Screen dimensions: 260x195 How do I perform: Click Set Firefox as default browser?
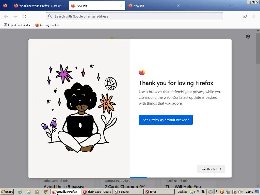pos(166,120)
